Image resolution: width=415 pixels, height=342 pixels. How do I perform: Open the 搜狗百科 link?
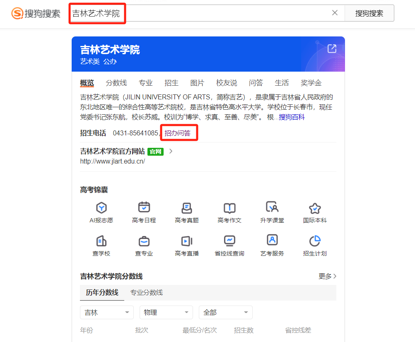coord(292,117)
